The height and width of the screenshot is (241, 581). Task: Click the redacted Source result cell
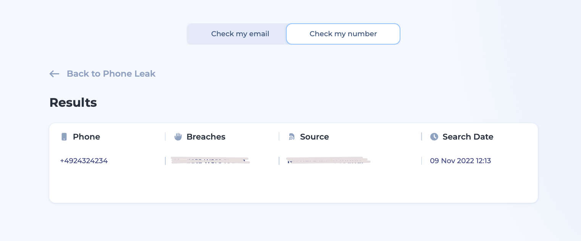[328, 161]
